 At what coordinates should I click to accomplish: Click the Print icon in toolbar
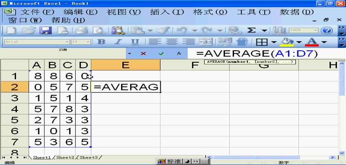click(82, 30)
